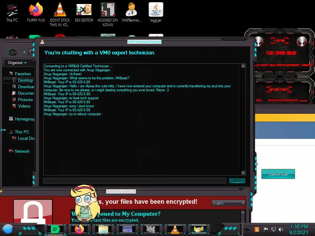This screenshot has width=315, height=236.
Task: Open the volume speaker tray icon
Action: [x=281, y=229]
